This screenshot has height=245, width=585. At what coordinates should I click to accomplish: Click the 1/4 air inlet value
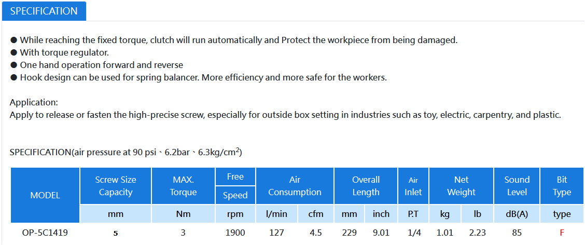point(413,233)
